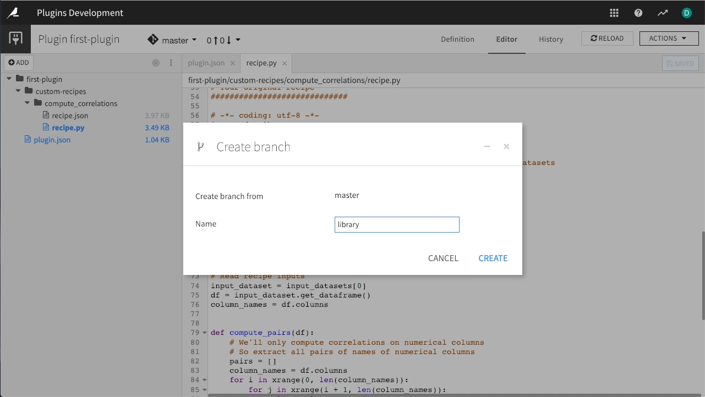This screenshot has width=705, height=397.
Task: Click CANCEL in Create branch dialog
Action: (x=443, y=258)
